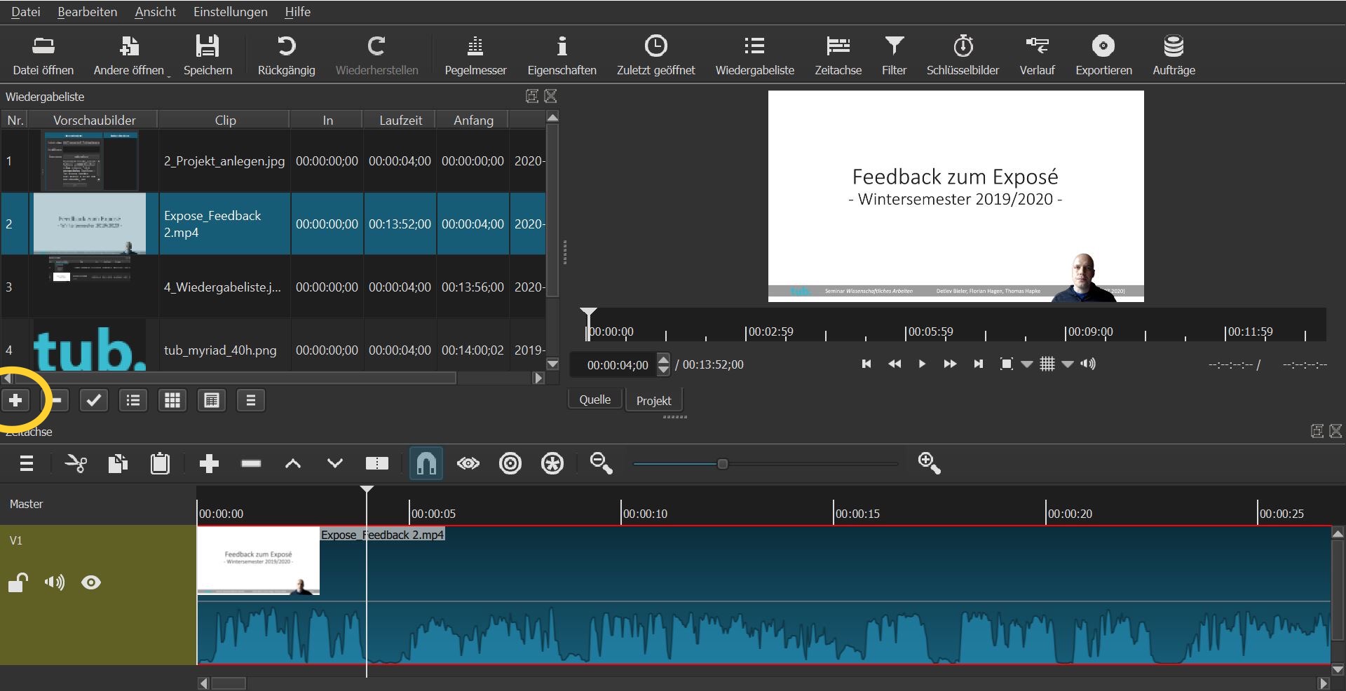Expand the grid options dropdown in player
This screenshot has width=1346, height=691.
point(1068,364)
